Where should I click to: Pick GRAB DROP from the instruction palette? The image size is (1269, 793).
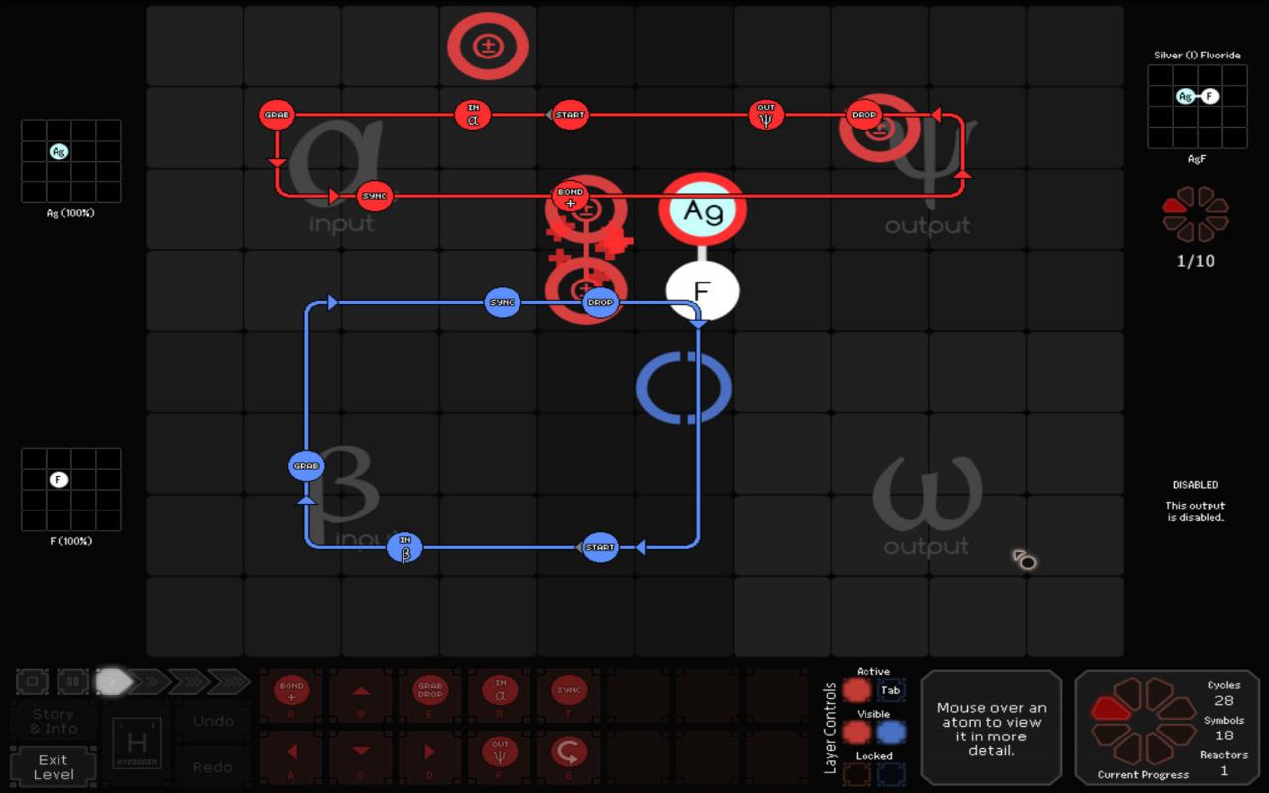point(430,693)
